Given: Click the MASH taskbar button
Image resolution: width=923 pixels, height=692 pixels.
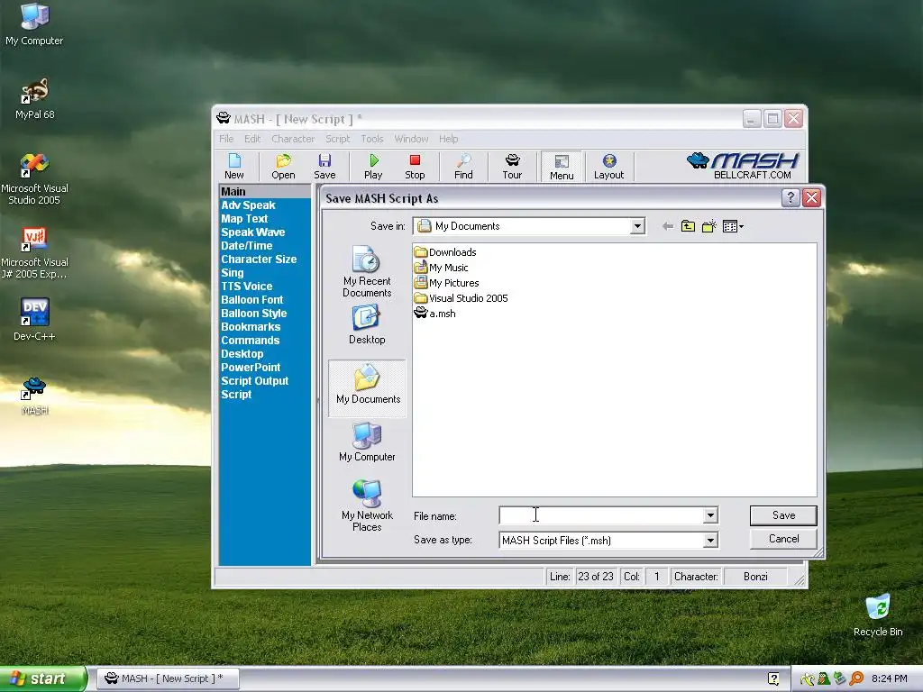Looking at the screenshot, I should click(168, 678).
